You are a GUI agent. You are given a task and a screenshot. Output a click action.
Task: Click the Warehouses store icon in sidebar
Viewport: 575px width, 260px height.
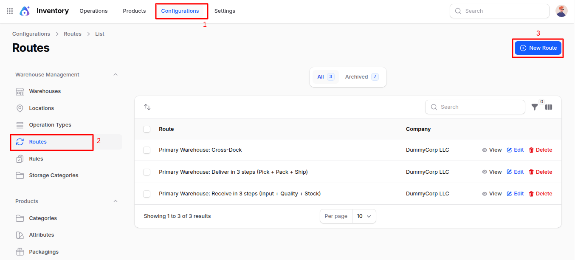tap(20, 91)
